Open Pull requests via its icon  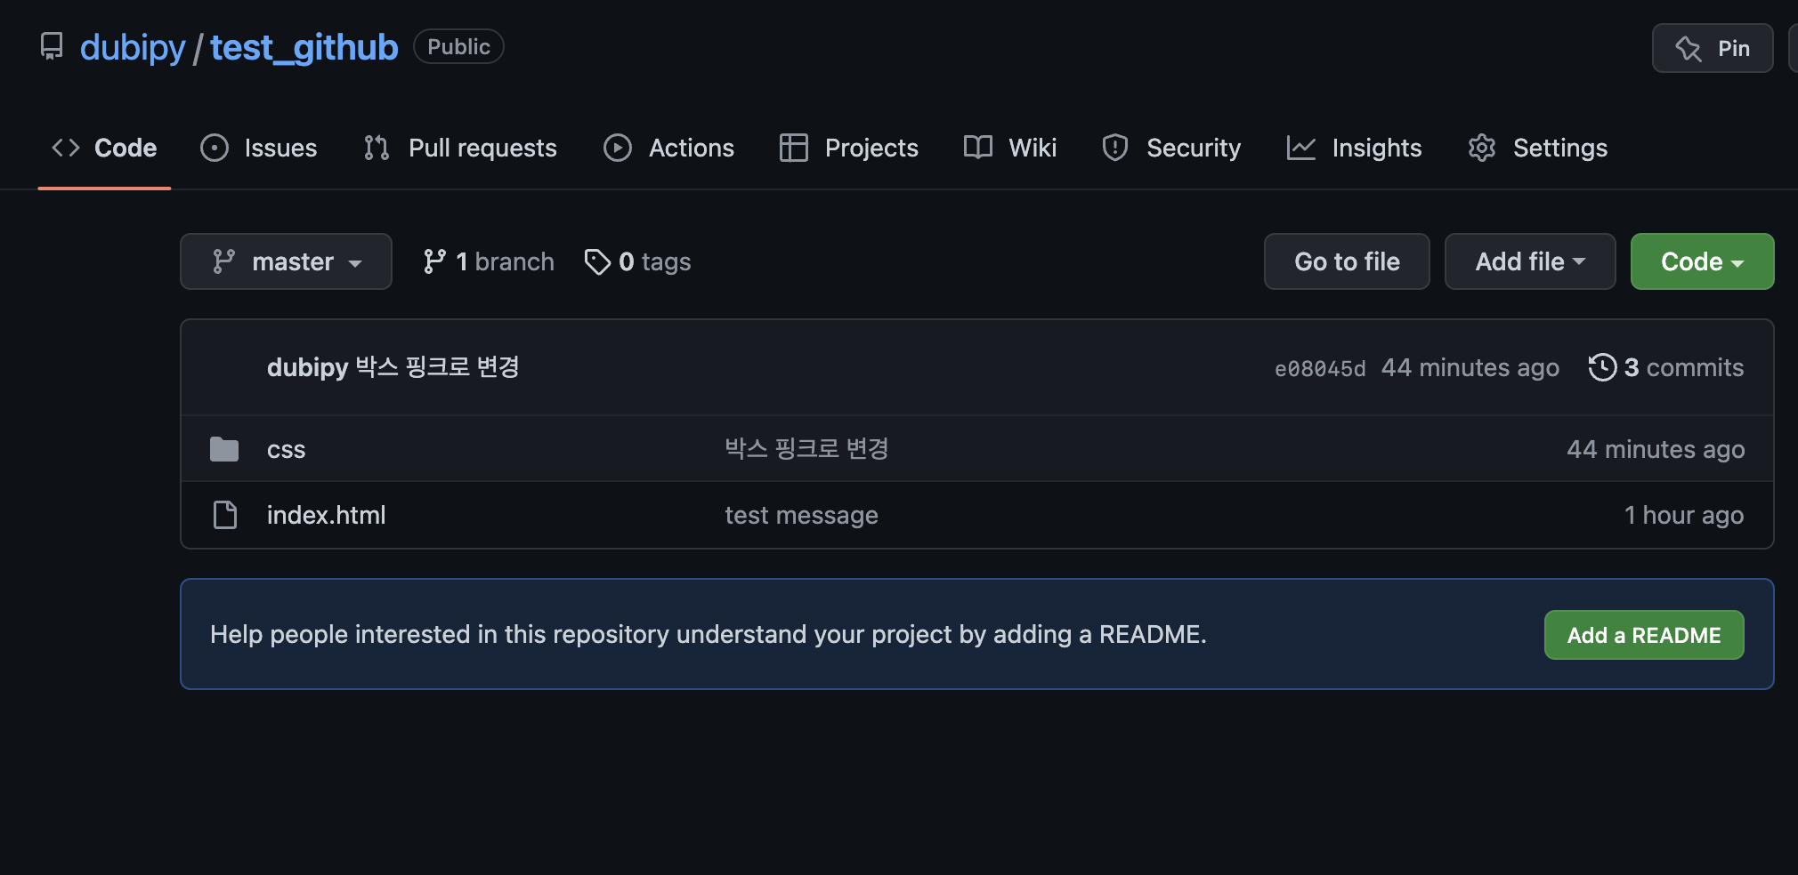[x=376, y=148]
